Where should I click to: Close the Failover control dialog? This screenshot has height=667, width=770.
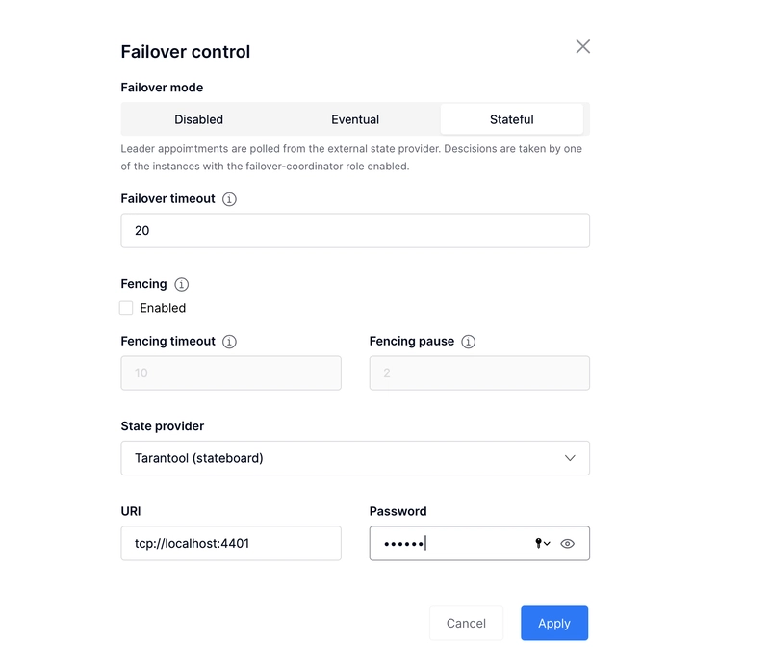tap(582, 47)
